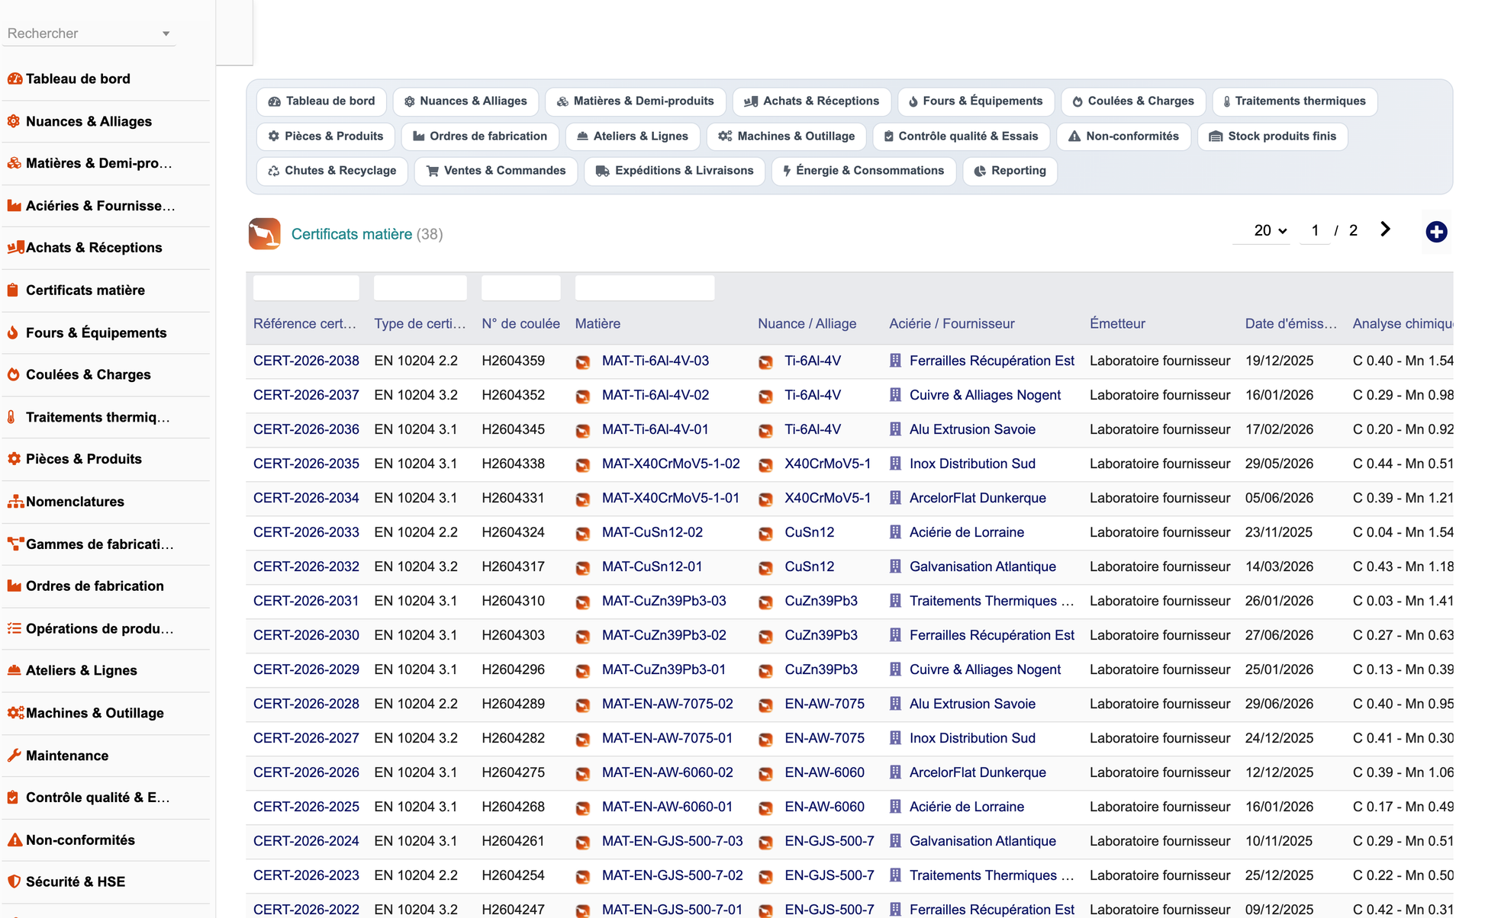The image size is (1485, 918).
Task: Click the Certificats matière header icon
Action: [264, 234]
